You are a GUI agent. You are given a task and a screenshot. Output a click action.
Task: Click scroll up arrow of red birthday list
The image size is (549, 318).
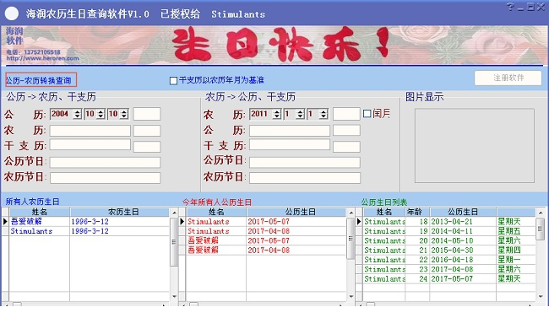(x=351, y=213)
